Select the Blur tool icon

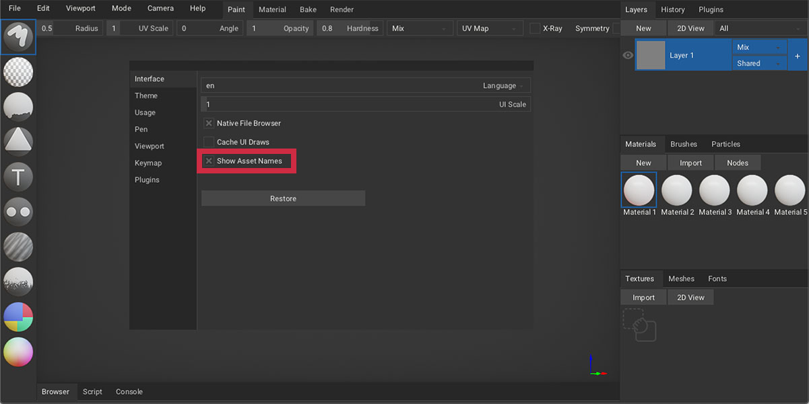[18, 247]
